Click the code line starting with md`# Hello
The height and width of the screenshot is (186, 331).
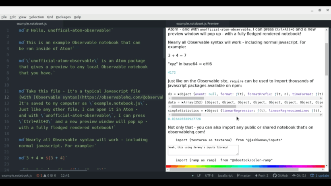click(x=66, y=31)
